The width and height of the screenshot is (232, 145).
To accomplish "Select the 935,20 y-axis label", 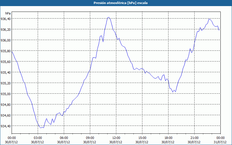I will click(6, 83).
